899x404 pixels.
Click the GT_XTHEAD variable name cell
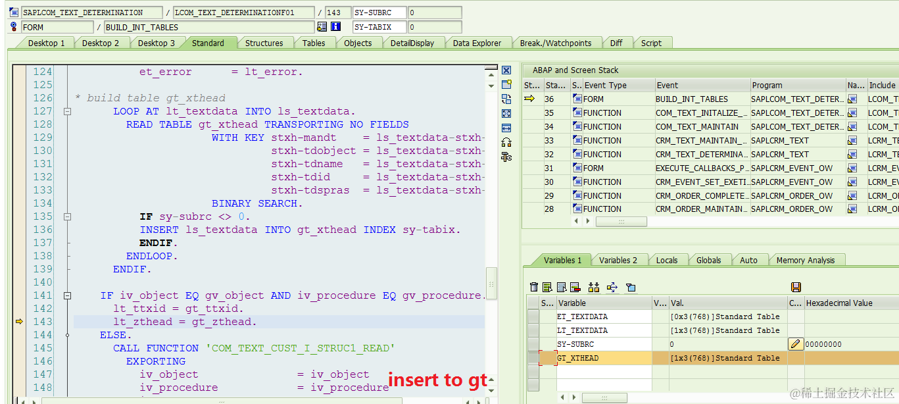tap(604, 358)
